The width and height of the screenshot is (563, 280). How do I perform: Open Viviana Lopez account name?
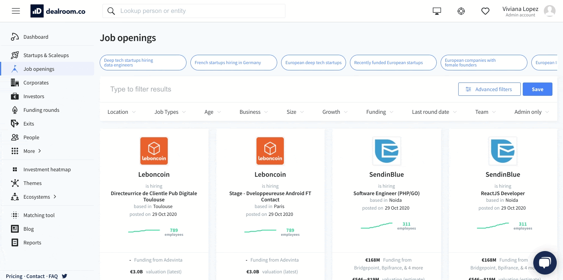coord(520,9)
